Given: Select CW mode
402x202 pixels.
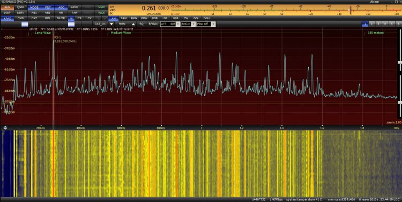Looking at the screenshot, I should (186, 18).
